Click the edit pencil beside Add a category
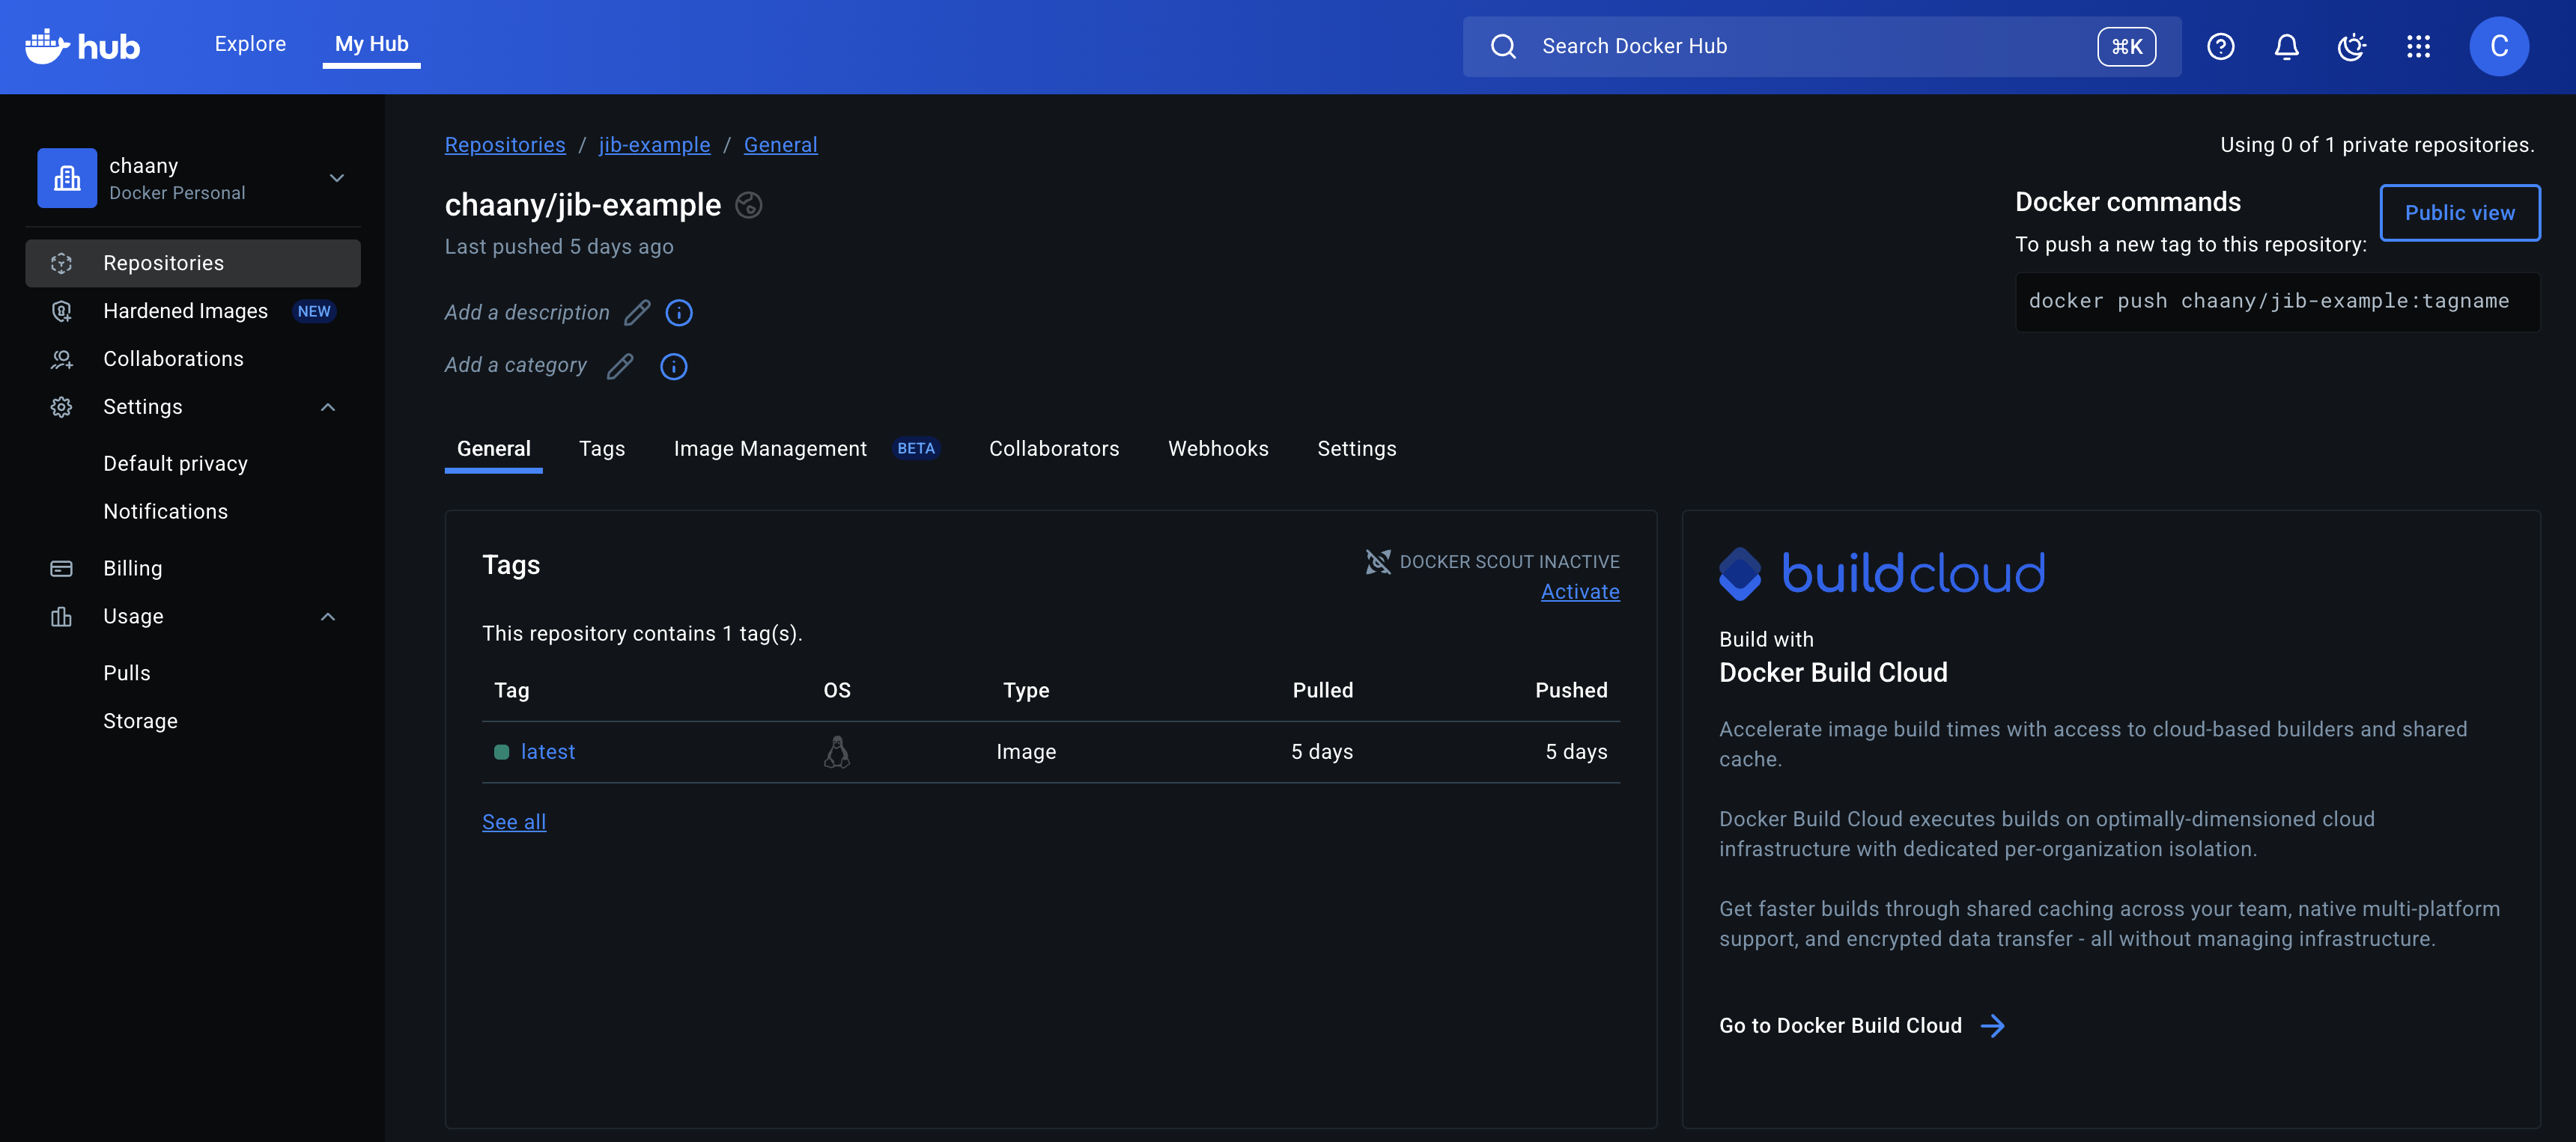 pyautogui.click(x=620, y=366)
